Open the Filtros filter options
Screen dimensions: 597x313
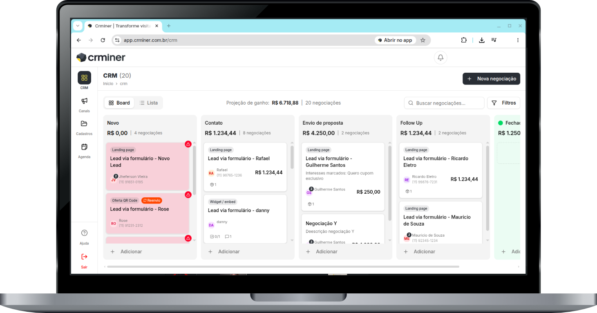click(503, 103)
